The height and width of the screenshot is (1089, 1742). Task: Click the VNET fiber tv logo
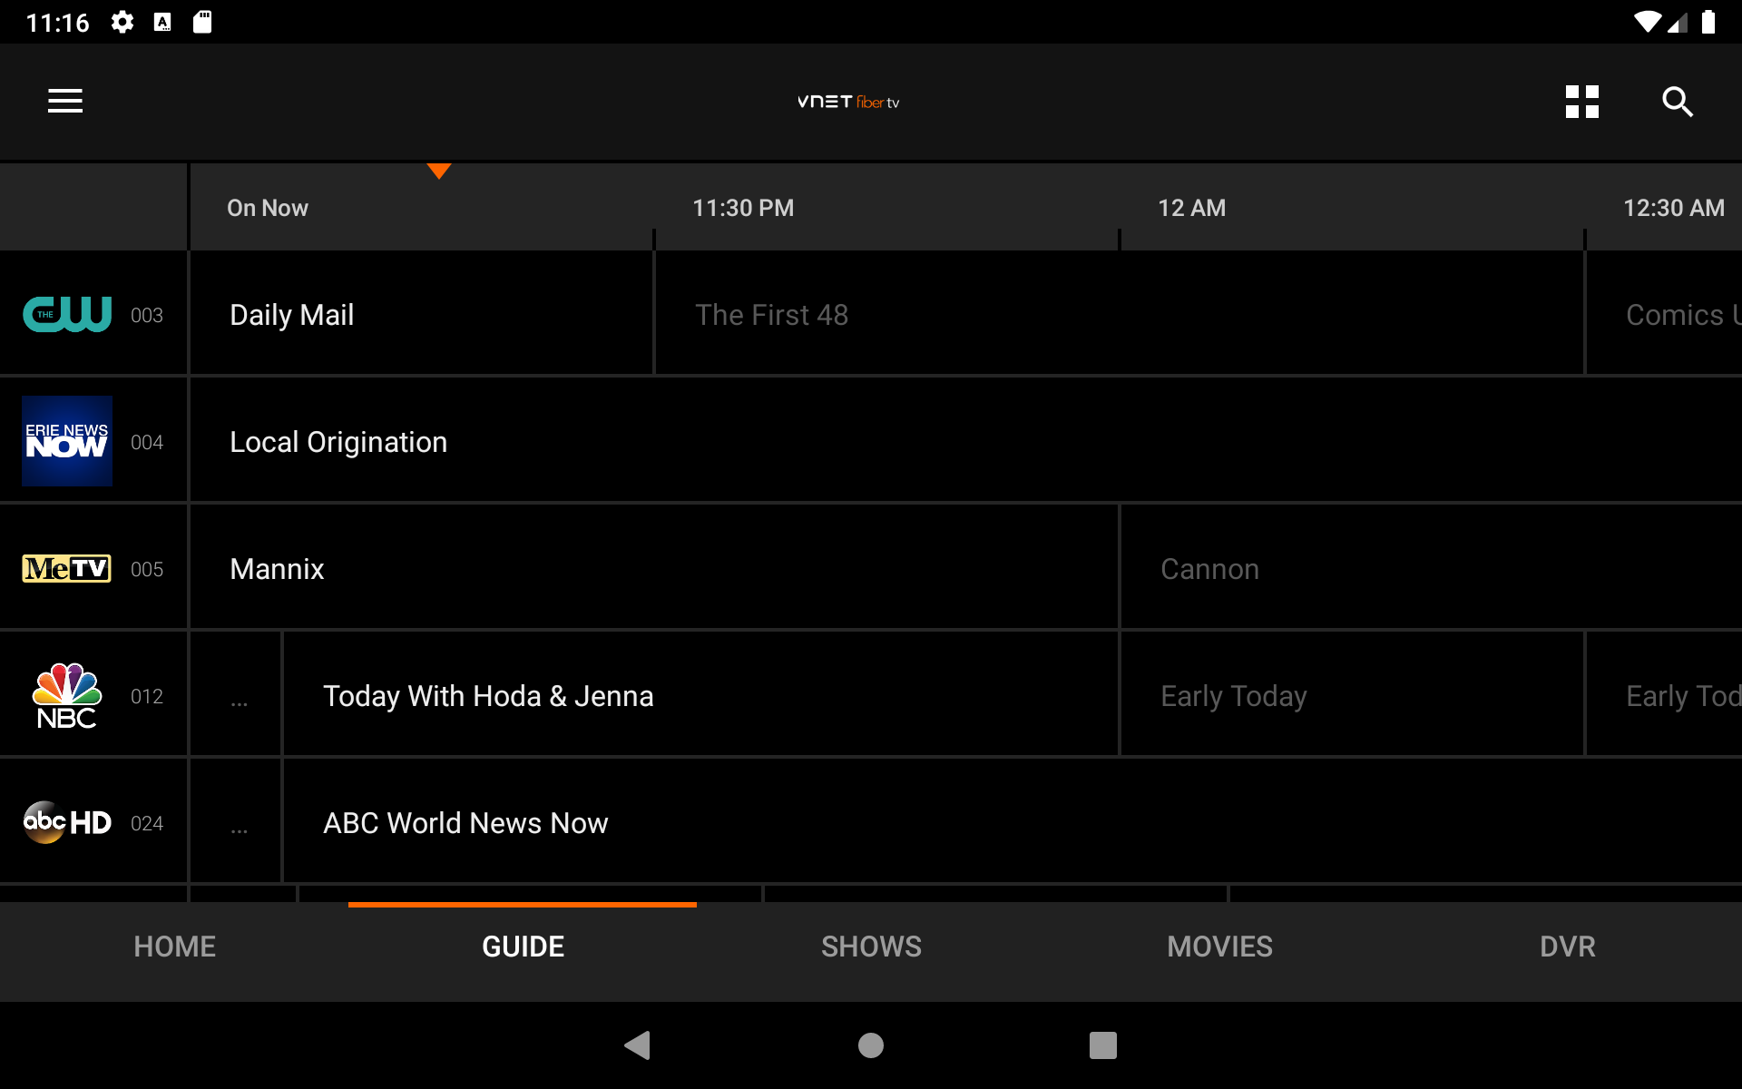tap(847, 102)
